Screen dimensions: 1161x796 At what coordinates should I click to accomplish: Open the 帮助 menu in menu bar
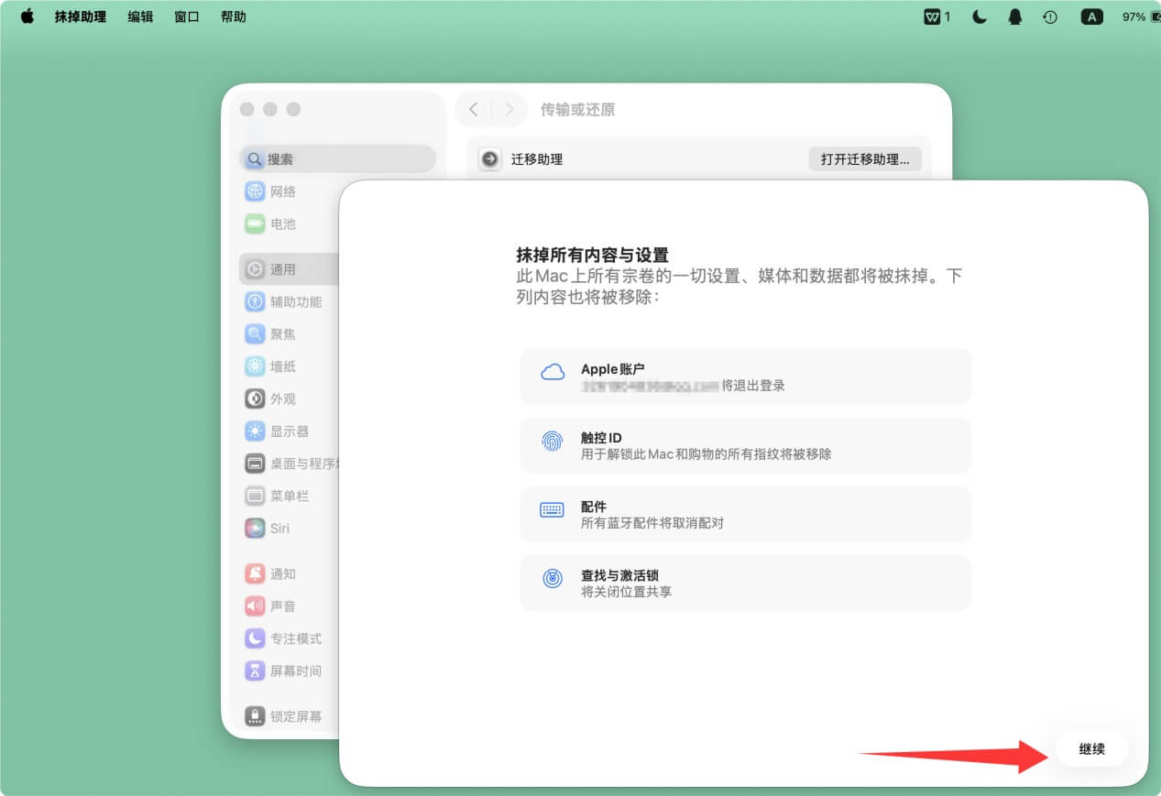pos(234,16)
